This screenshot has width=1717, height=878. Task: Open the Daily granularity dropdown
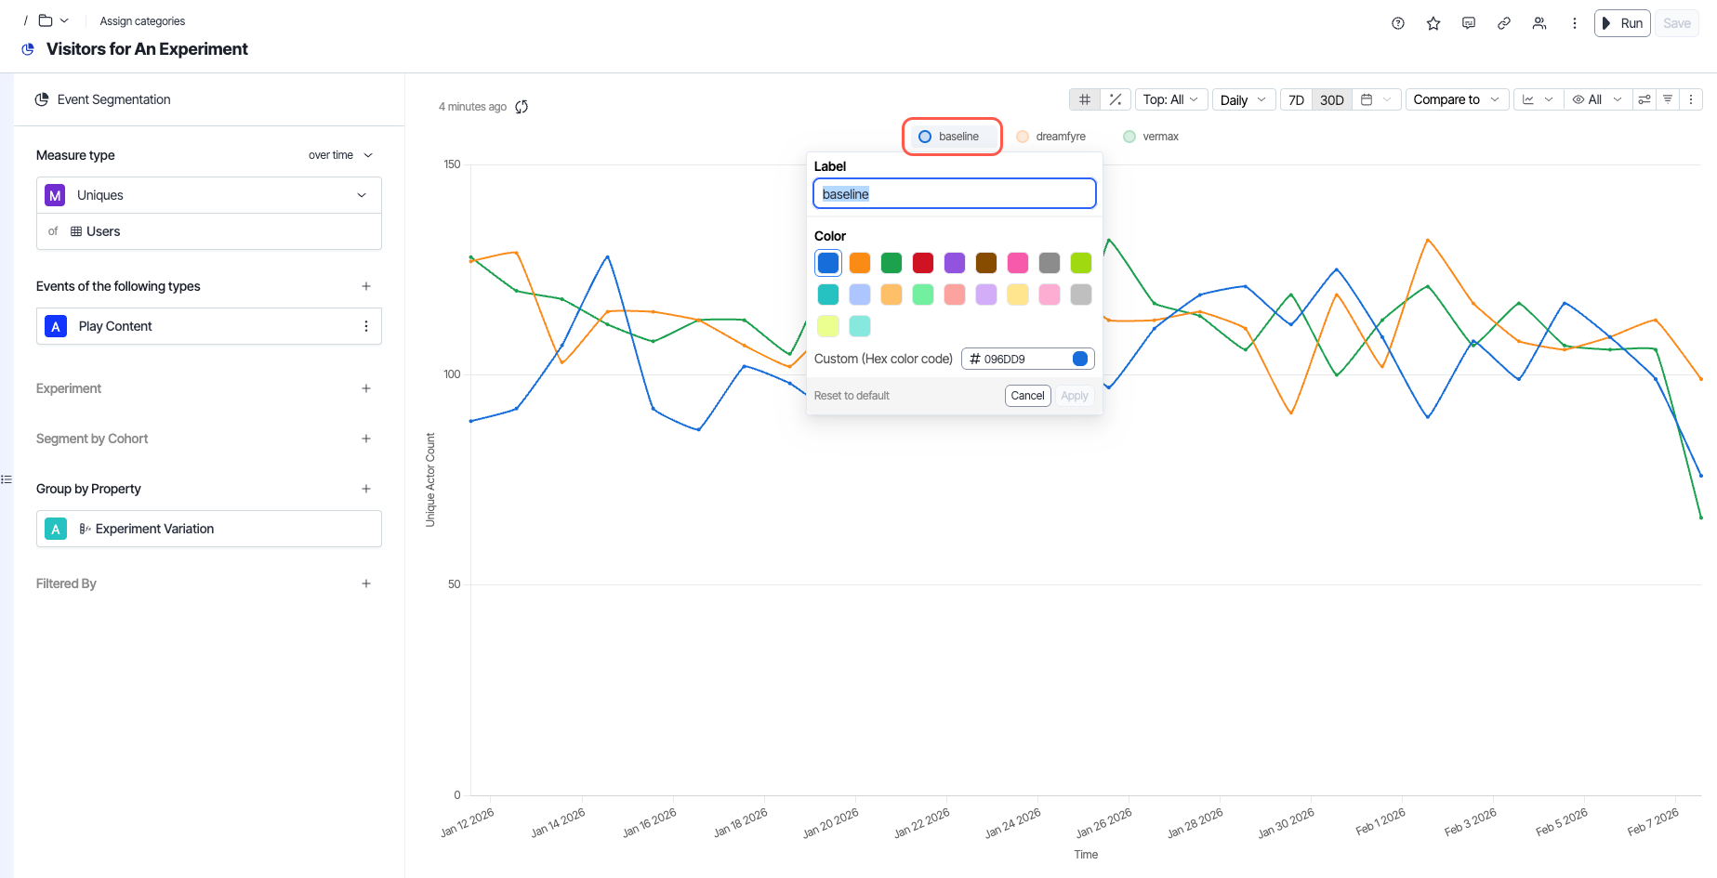click(1243, 99)
